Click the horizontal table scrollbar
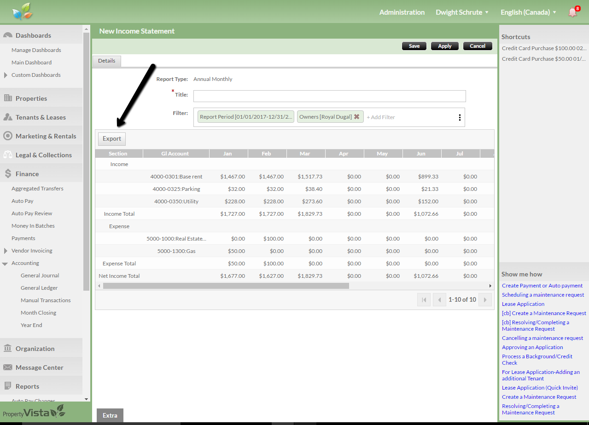589x425 pixels. point(226,286)
